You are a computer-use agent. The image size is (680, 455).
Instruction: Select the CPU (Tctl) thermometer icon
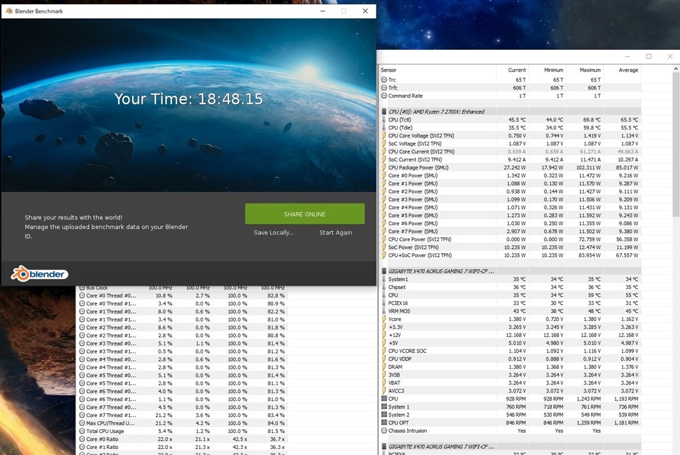tap(384, 120)
